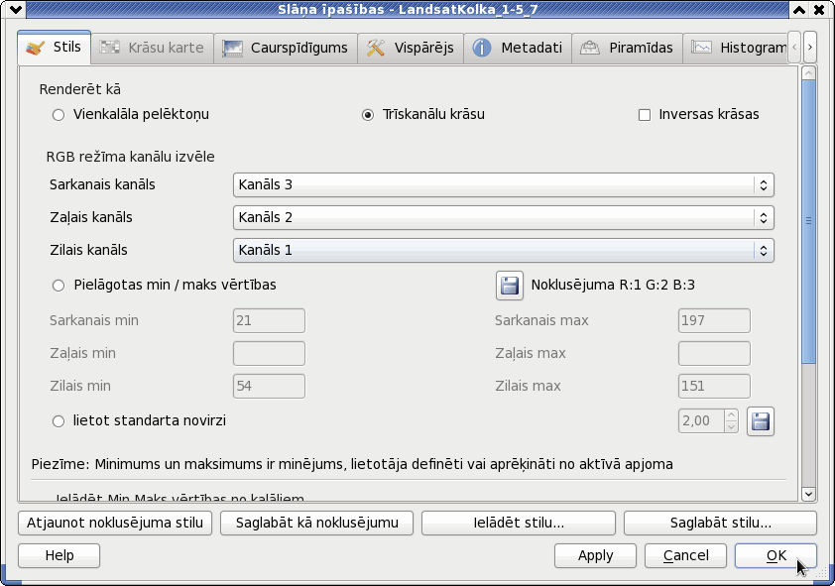Click the window menu arrow in the title bar

coord(16,9)
